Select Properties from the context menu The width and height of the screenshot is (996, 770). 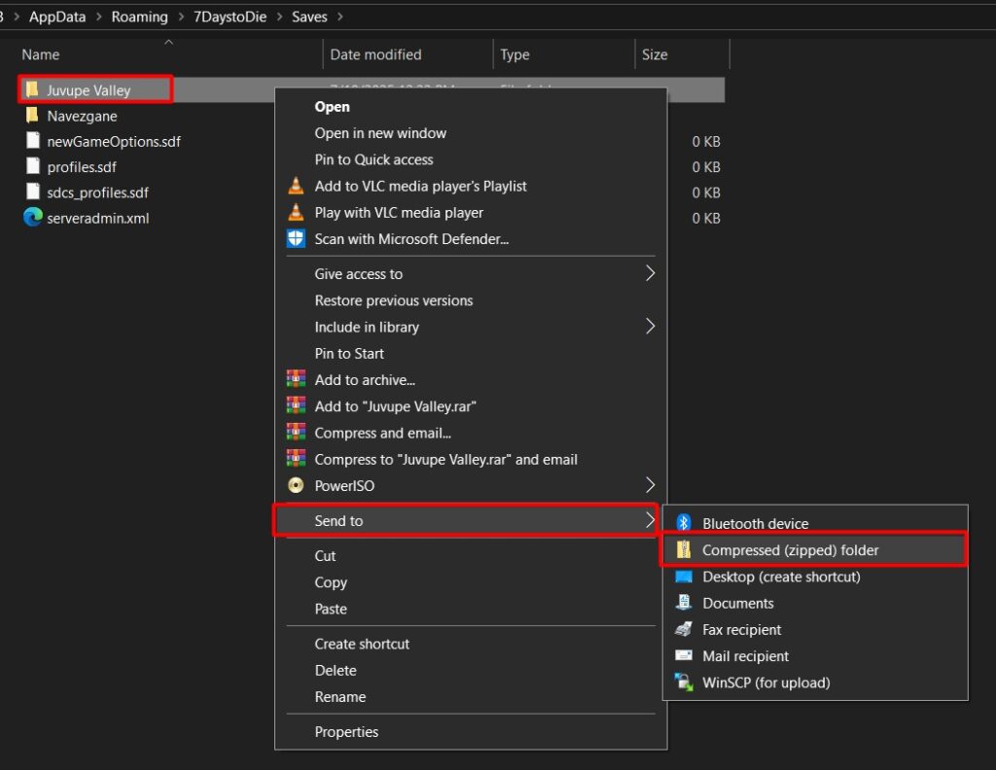[346, 732]
